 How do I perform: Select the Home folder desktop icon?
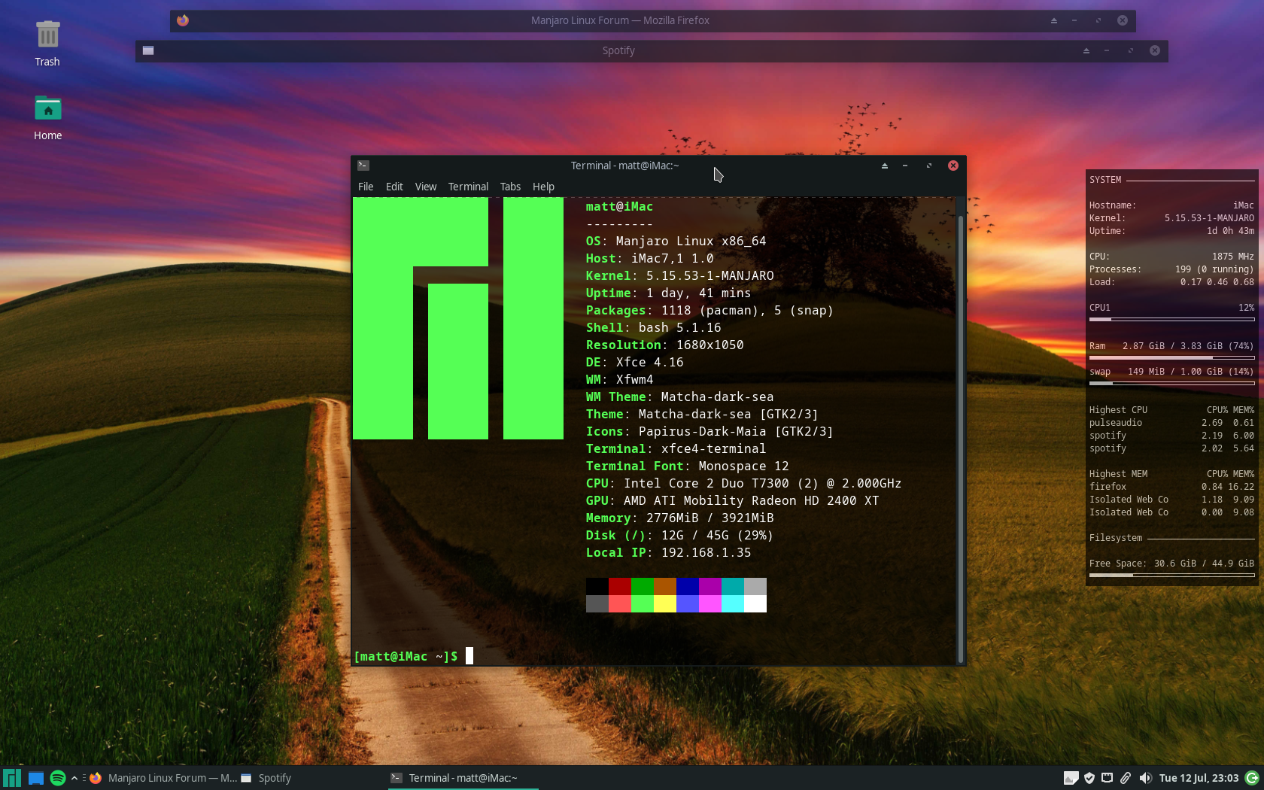[47, 117]
